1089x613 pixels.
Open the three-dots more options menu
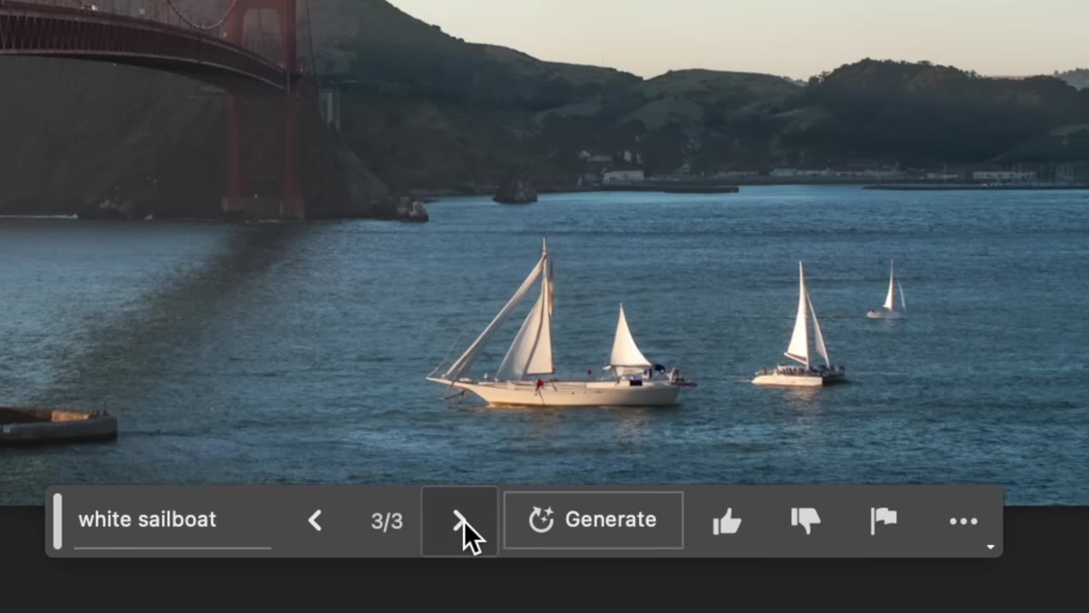click(964, 521)
